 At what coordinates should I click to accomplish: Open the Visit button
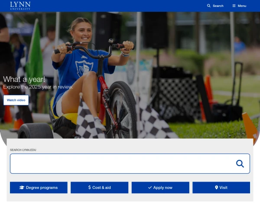point(221,188)
